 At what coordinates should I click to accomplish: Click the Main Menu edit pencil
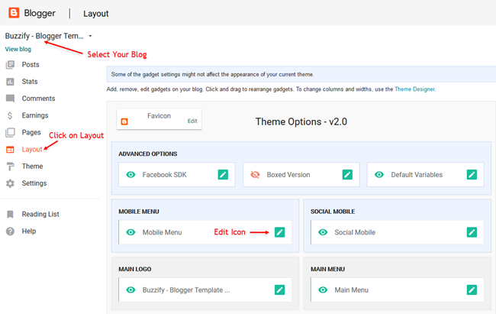(472, 290)
